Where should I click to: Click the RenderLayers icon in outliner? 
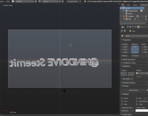(x=127, y=11)
